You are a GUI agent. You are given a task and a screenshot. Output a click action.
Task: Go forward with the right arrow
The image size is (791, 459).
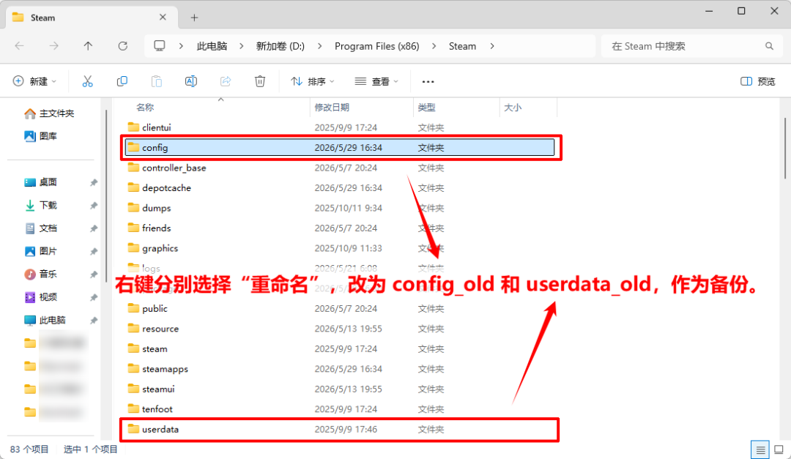(x=54, y=46)
